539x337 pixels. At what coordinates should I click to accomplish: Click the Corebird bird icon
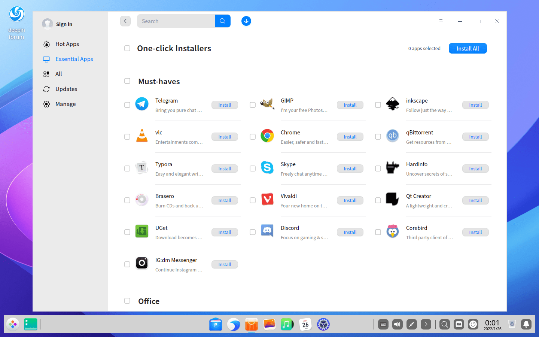click(393, 231)
